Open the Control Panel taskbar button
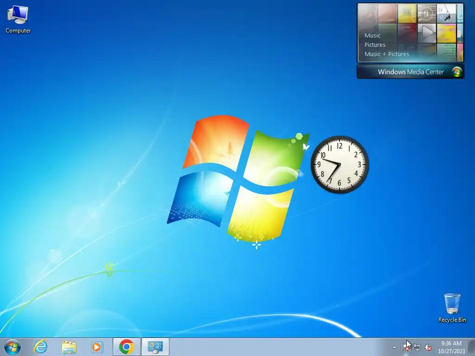Screen dimensions: 475x356 coord(155,347)
